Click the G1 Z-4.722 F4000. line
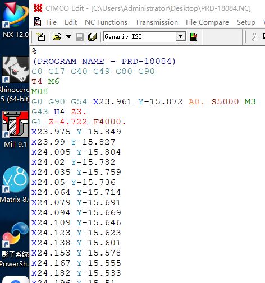The height and width of the screenshot is (283, 265). pyautogui.click(x=79, y=122)
